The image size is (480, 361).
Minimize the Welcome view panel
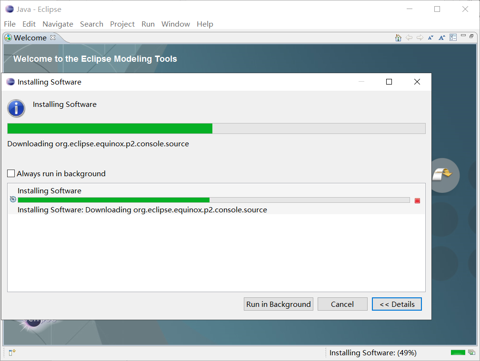[x=463, y=36]
